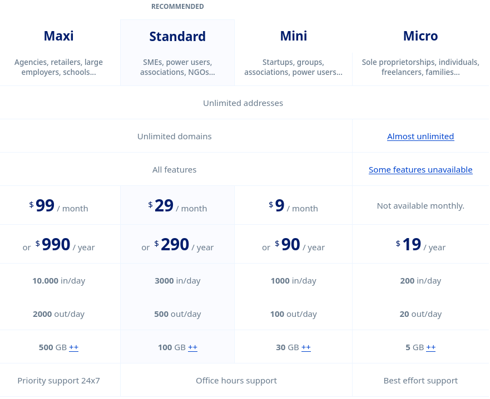Image resolution: width=490 pixels, height=399 pixels.
Task: Click the 'Office hours support' cell
Action: tap(236, 380)
